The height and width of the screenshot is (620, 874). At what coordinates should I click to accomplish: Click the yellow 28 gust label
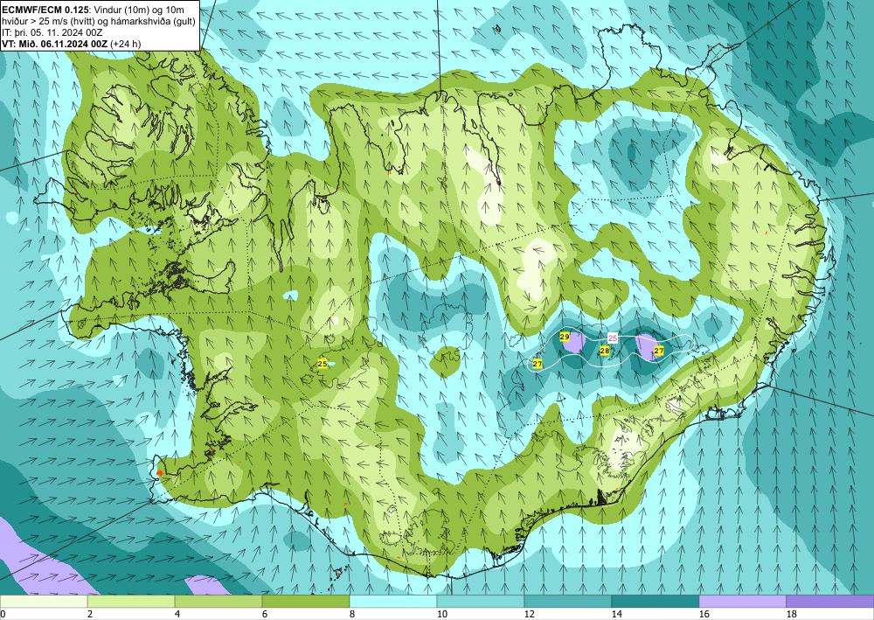(604, 351)
